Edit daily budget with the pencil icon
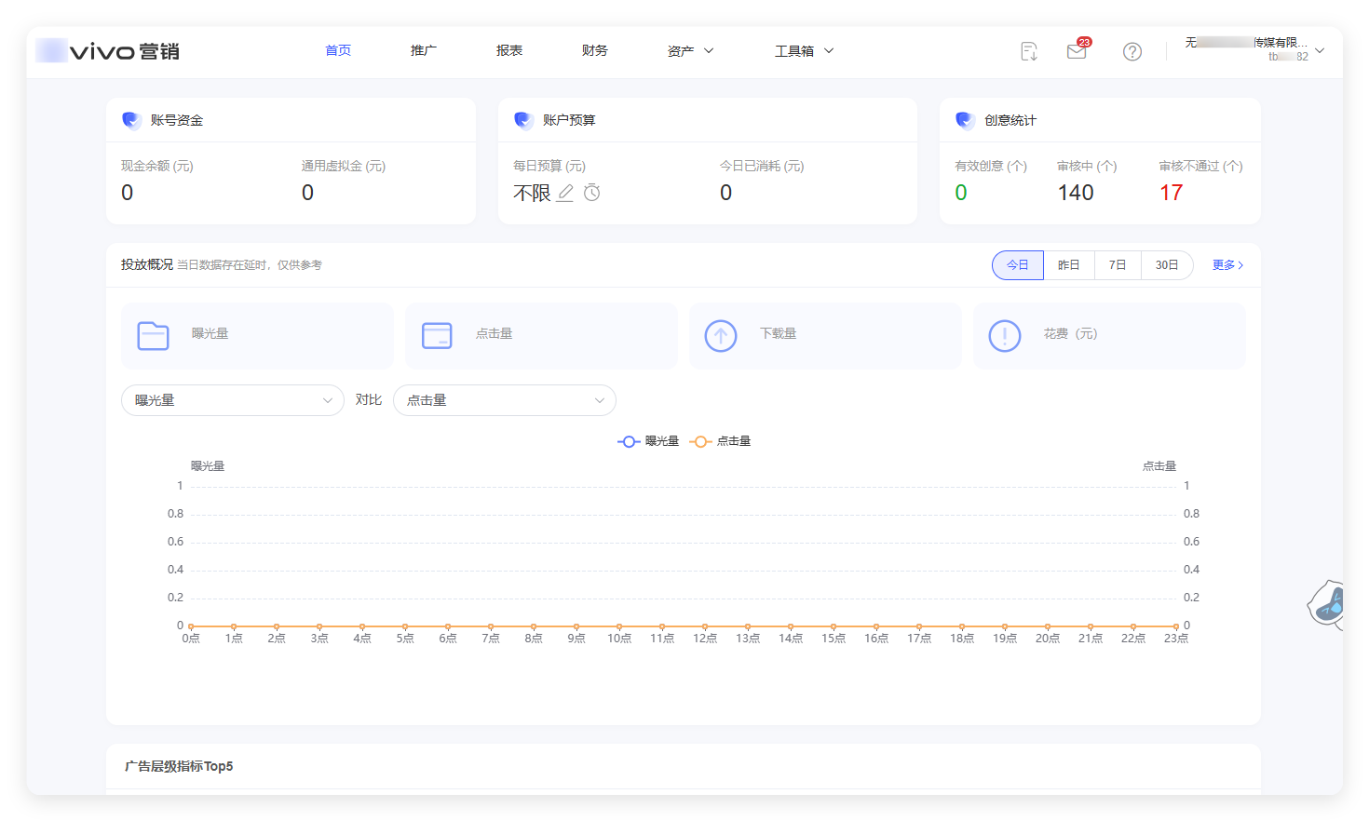The image size is (1369, 821). pos(565,193)
